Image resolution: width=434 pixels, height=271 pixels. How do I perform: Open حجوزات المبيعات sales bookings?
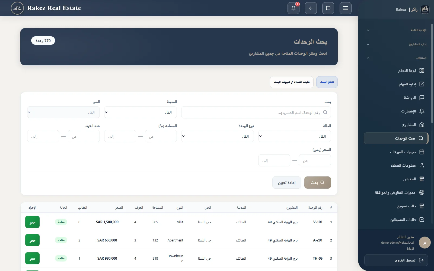pos(396,152)
